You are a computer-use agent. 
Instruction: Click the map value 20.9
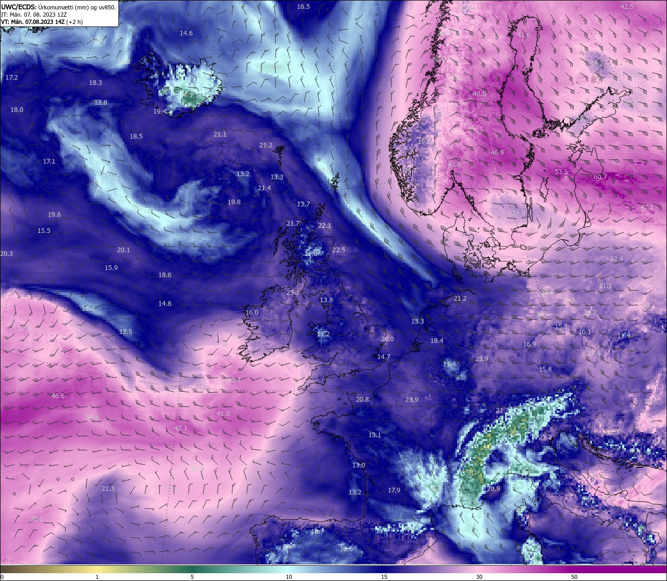pos(493,489)
